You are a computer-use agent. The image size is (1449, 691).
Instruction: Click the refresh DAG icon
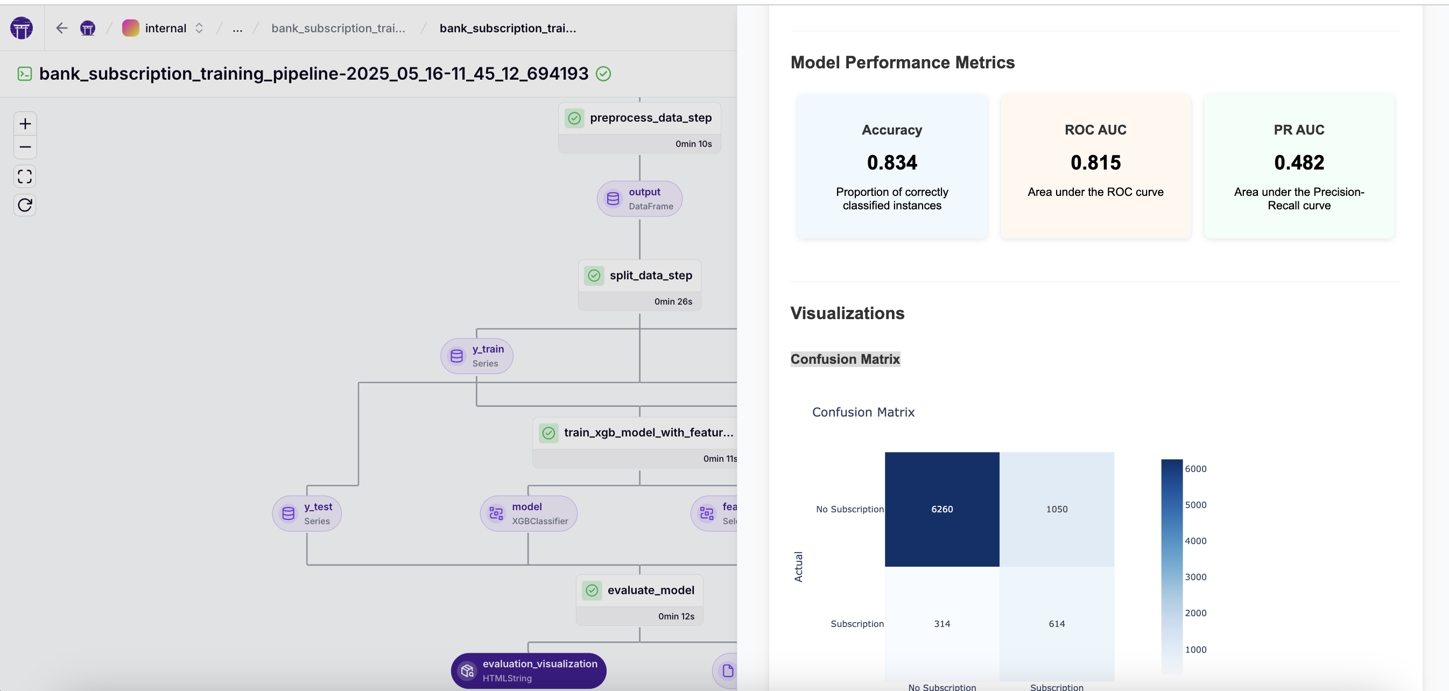25,205
